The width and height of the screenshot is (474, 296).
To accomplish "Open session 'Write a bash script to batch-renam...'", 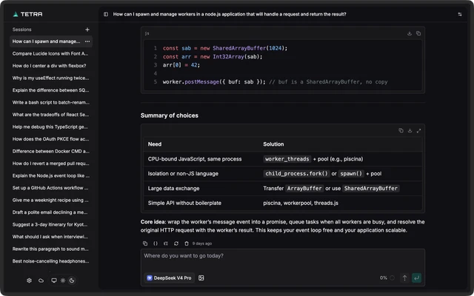I will click(x=51, y=103).
